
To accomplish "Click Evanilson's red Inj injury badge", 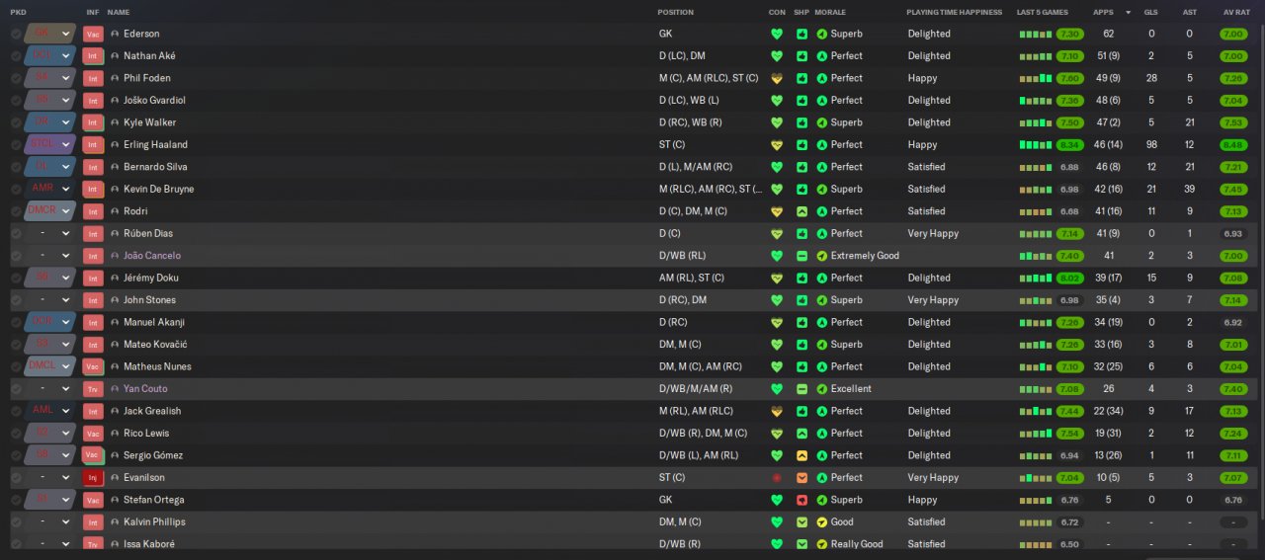I will [94, 478].
